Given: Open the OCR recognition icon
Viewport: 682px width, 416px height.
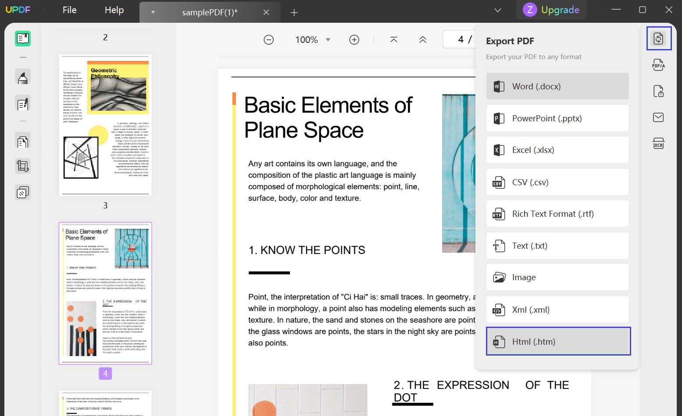Looking at the screenshot, I should [x=658, y=143].
